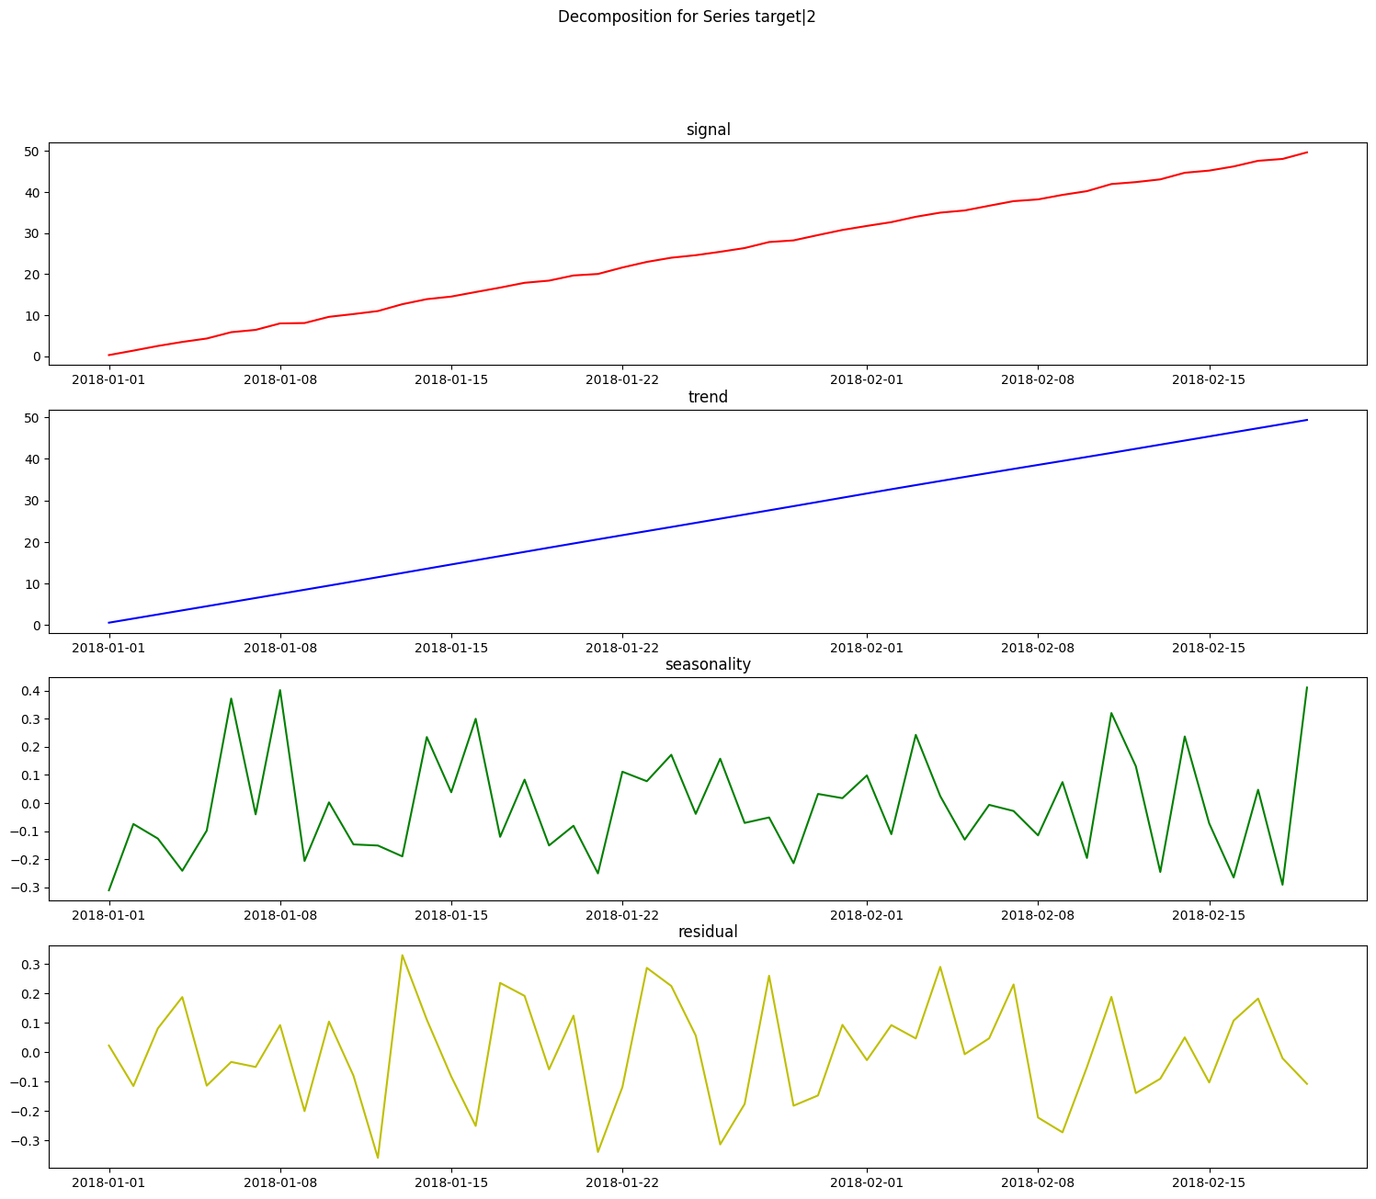Screen dimensions: 1376x1199
Task: Select '2018-01-08' label on signal x-axis
Action: pyautogui.click(x=280, y=379)
